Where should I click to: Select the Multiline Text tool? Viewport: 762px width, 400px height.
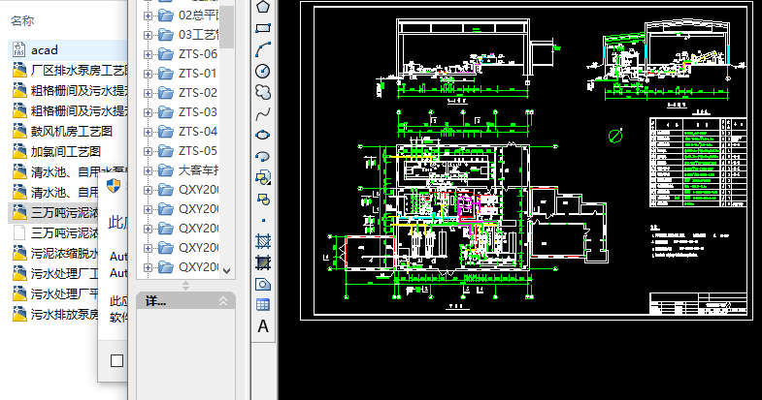(x=263, y=326)
